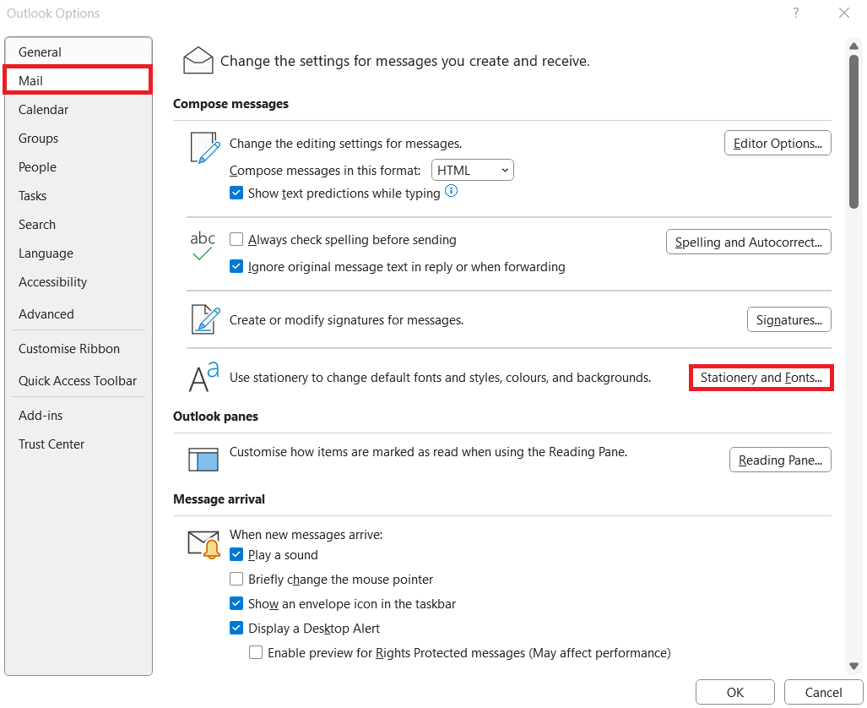Open the People options category

pyautogui.click(x=78, y=167)
